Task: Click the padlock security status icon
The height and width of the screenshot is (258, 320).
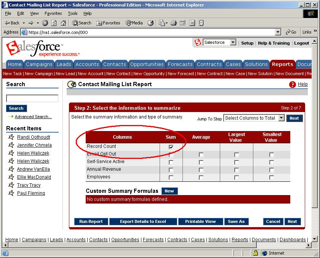Action: (x=256, y=253)
